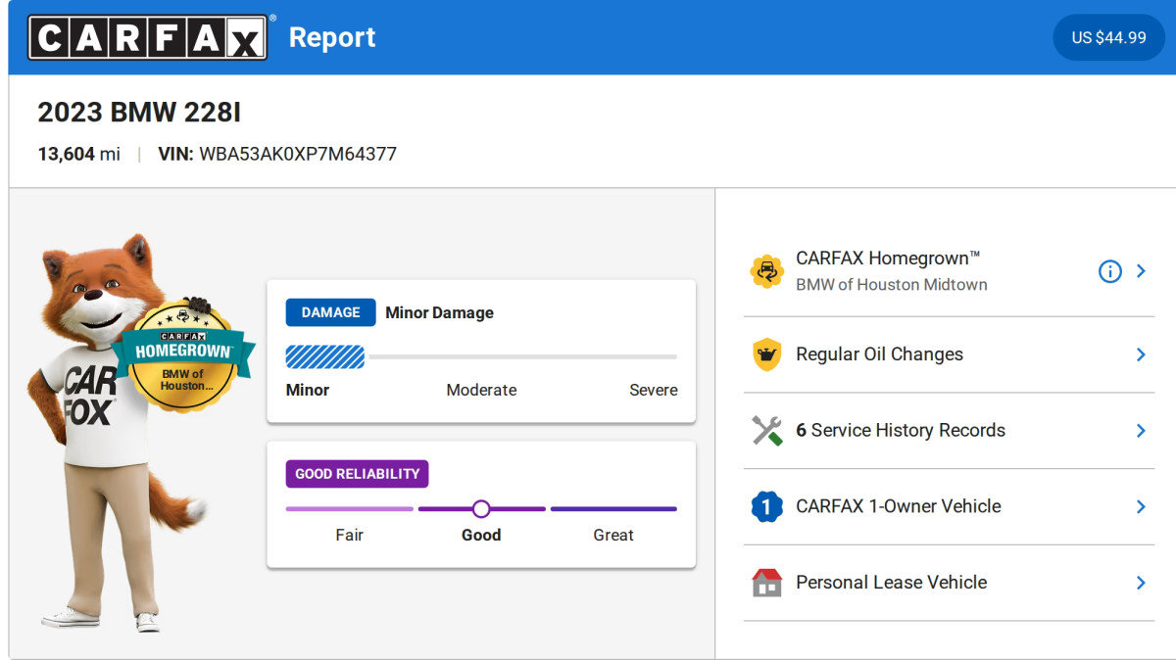Expand the Service History Records chevron

[x=1141, y=431]
